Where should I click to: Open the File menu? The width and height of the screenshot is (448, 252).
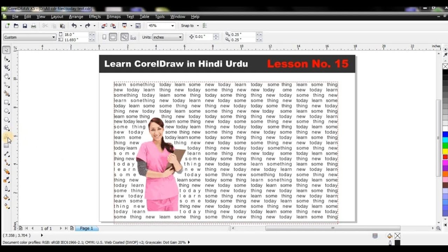[x=15, y=16]
